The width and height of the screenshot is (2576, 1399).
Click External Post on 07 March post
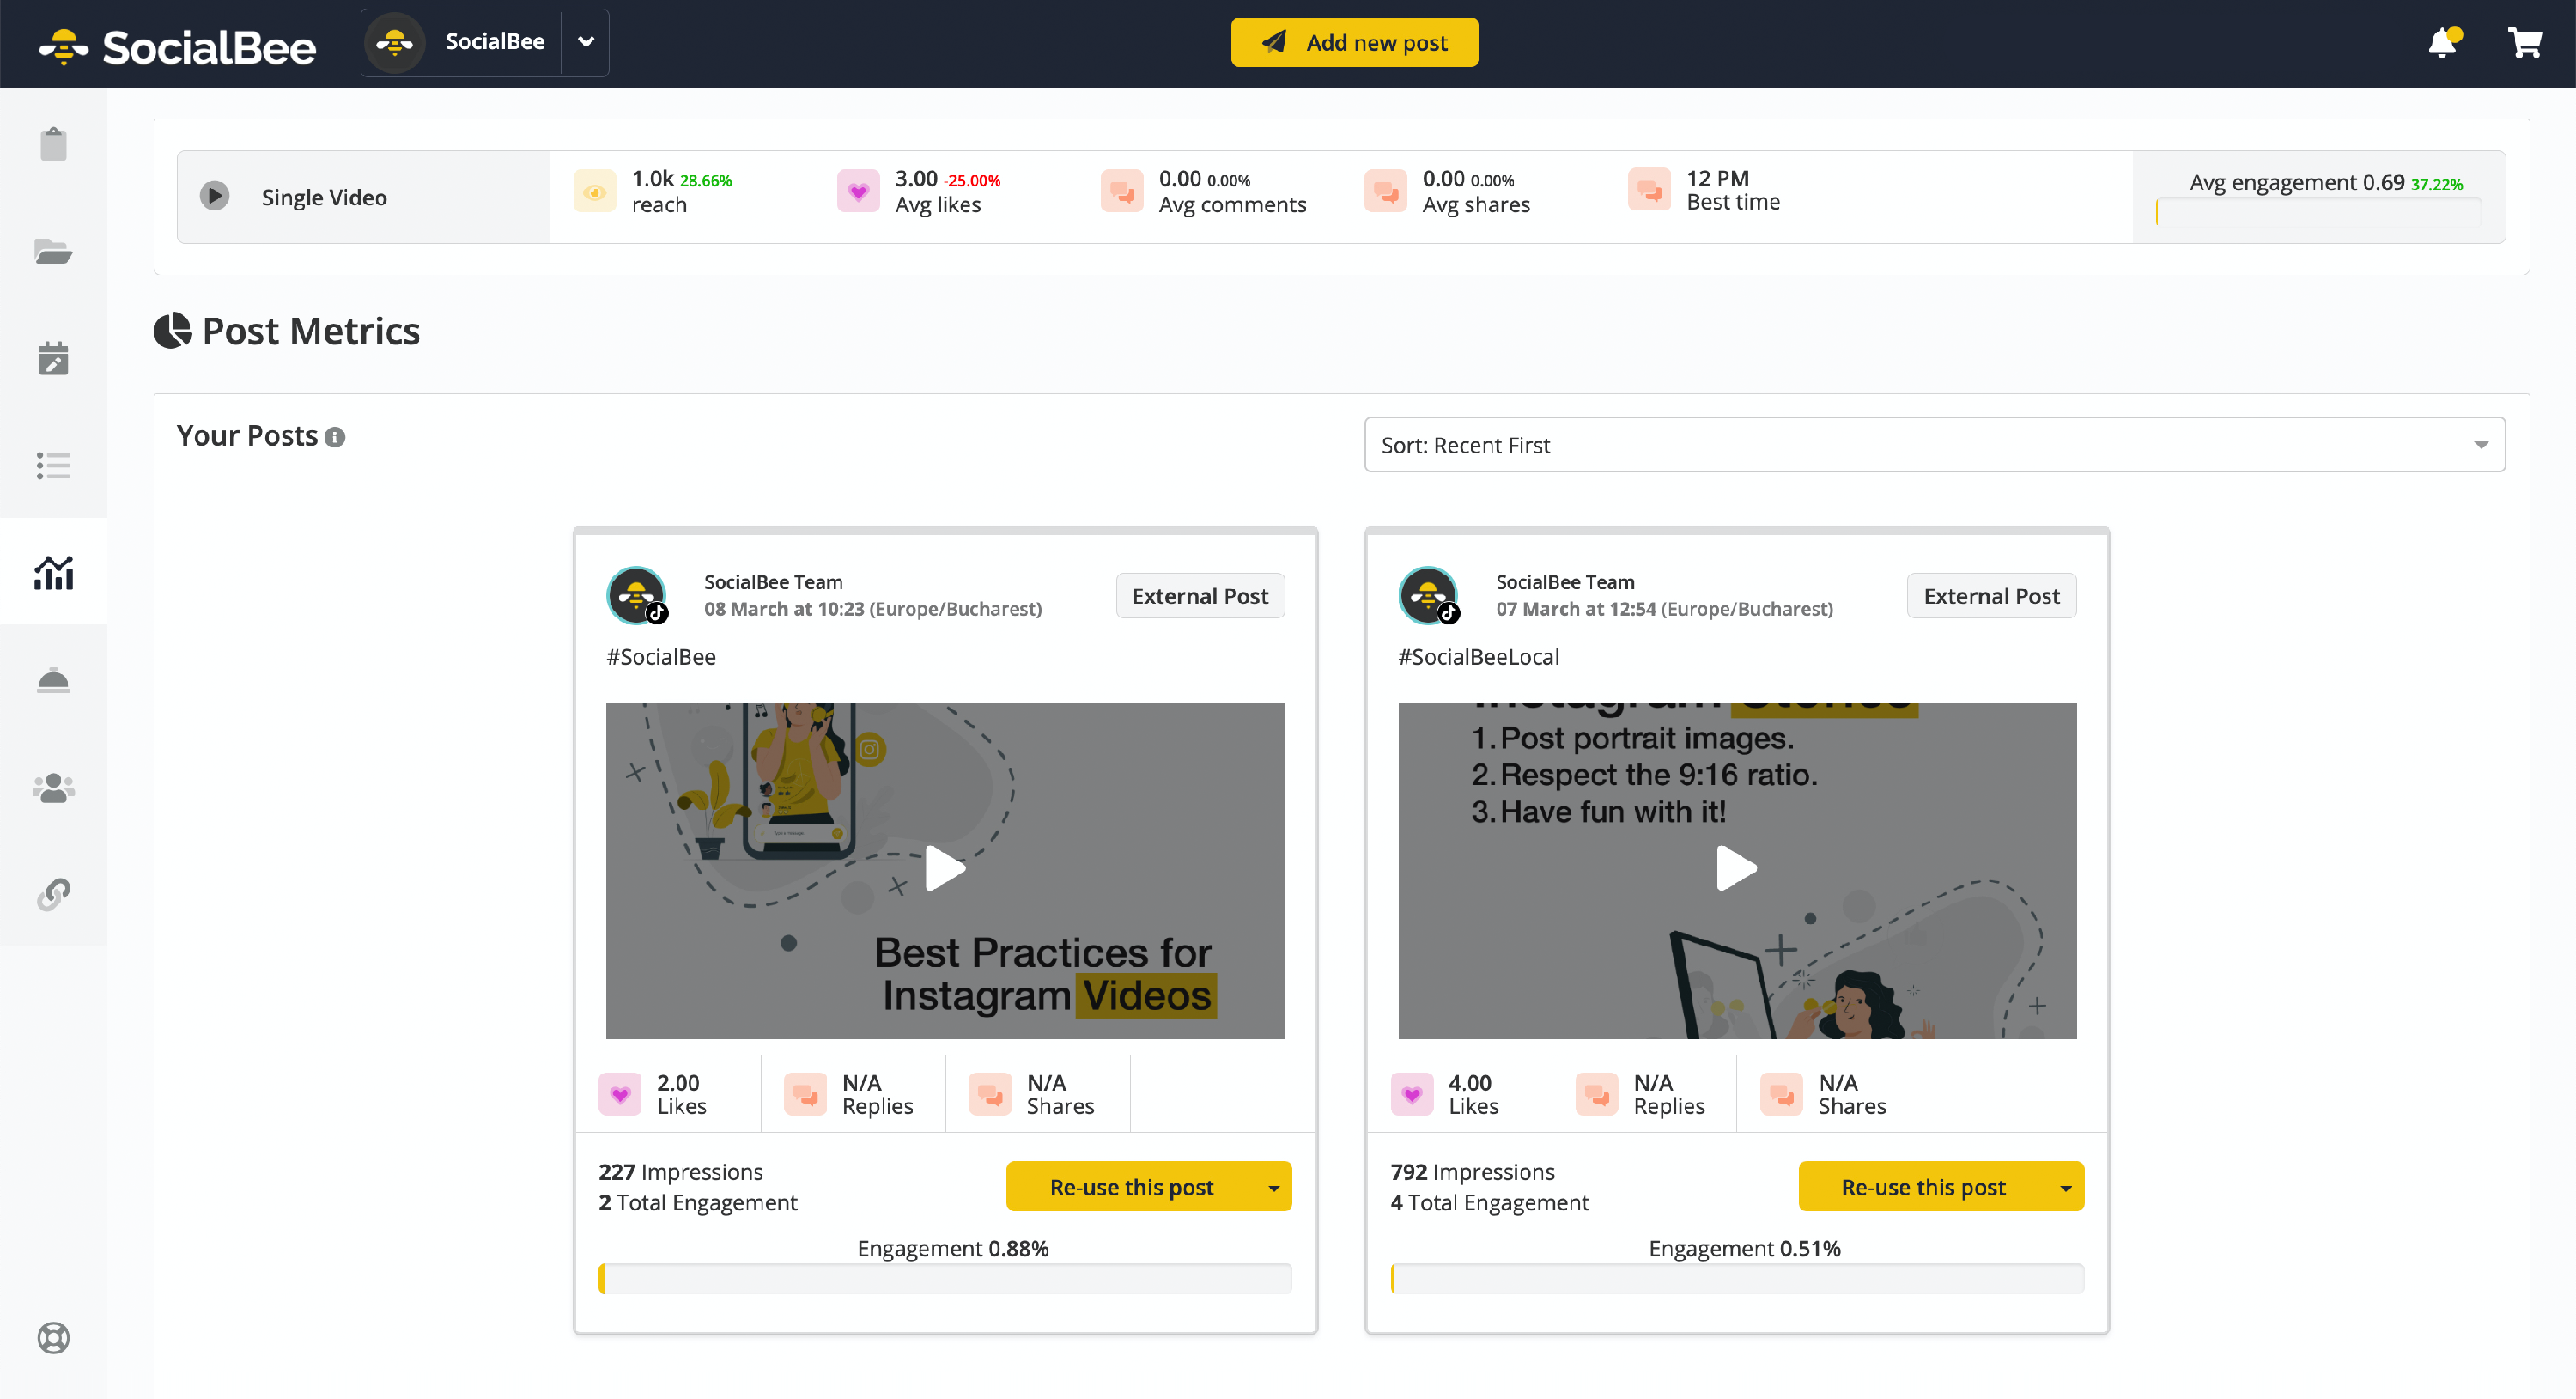[x=1991, y=596]
